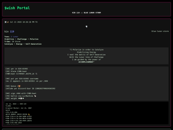Click 'With the Lunar tone of Challenge' line
The width and height of the screenshot is (173, 130).
point(86,57)
